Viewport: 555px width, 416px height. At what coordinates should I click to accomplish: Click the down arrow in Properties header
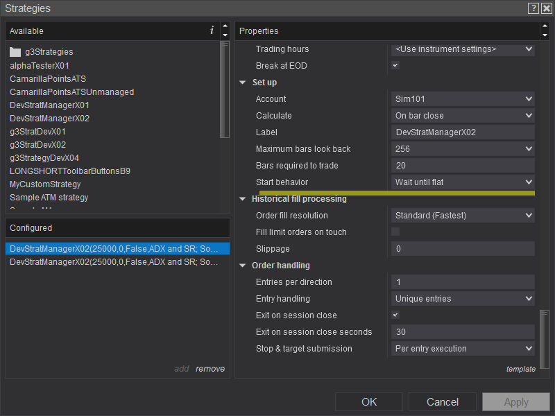pyautogui.click(x=545, y=35)
